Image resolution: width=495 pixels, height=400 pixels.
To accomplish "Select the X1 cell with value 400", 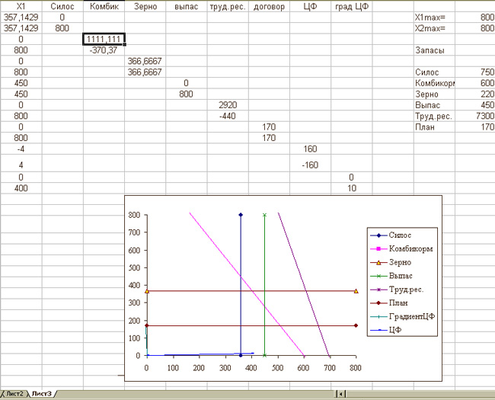I will [x=21, y=188].
